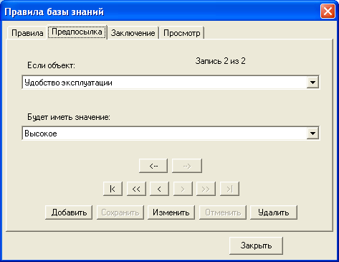Open combo box showing 'Удобство эксплуатации'
This screenshot has width=339, height=262.
[171, 83]
